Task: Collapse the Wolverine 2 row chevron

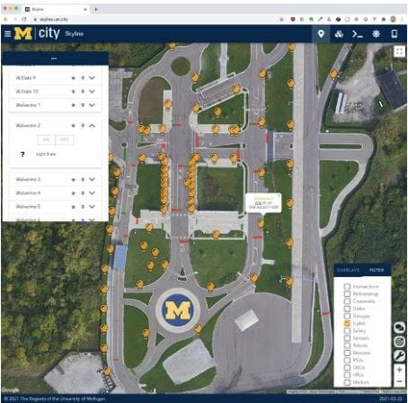Action: (x=92, y=126)
